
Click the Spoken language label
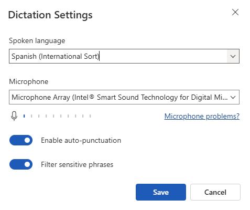pyautogui.click(x=37, y=40)
